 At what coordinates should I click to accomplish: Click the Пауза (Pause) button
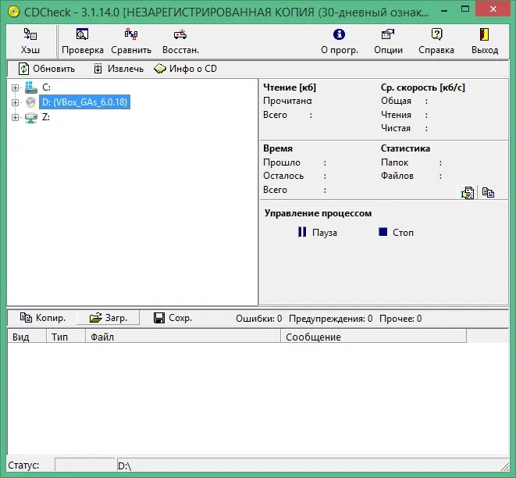pyautogui.click(x=318, y=233)
